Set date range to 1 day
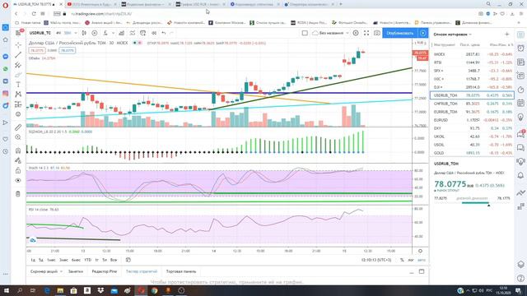The height and width of the screenshot is (296, 527). coord(33,260)
